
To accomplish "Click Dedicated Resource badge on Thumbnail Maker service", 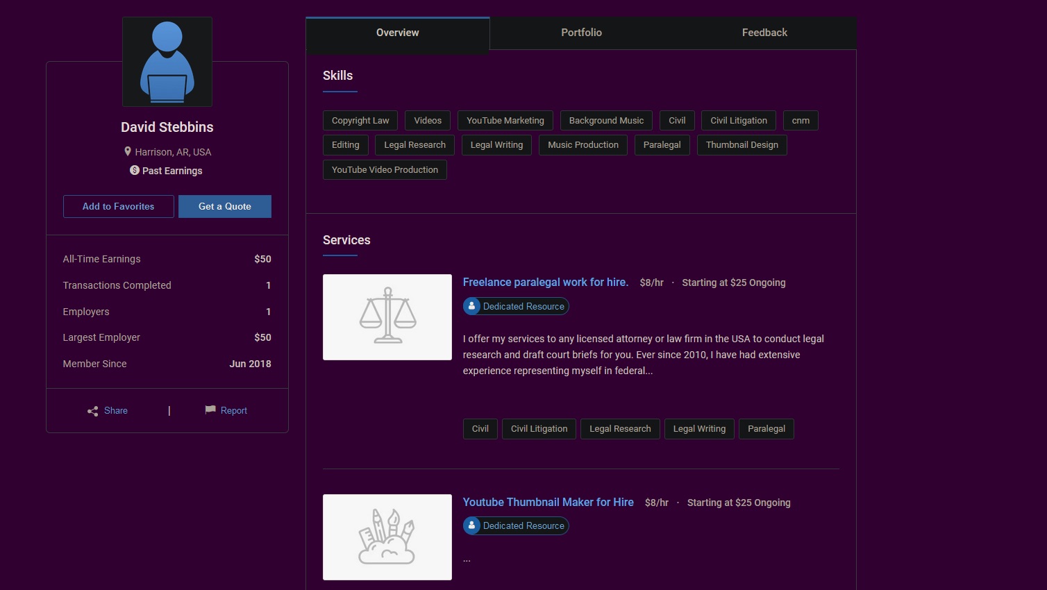I will 516,525.
